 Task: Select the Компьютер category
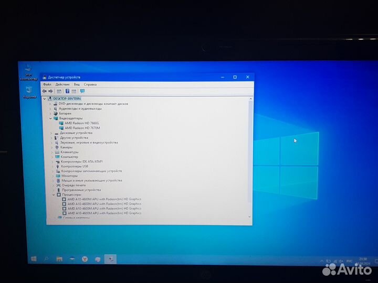[x=69, y=157]
